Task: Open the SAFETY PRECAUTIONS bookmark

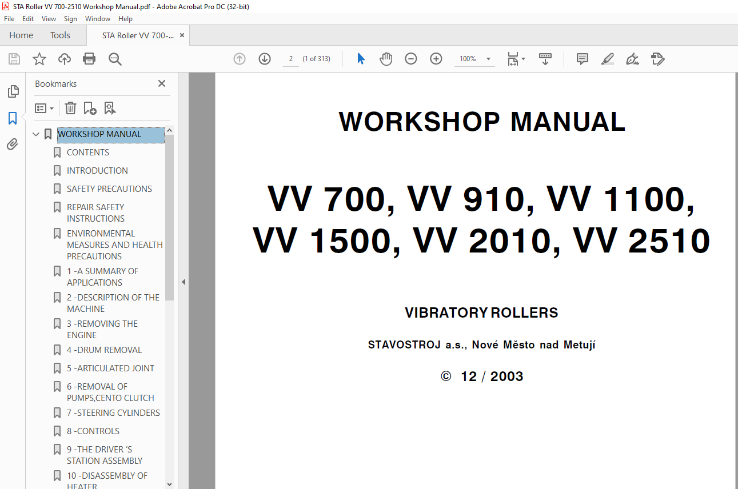Action: coord(109,189)
